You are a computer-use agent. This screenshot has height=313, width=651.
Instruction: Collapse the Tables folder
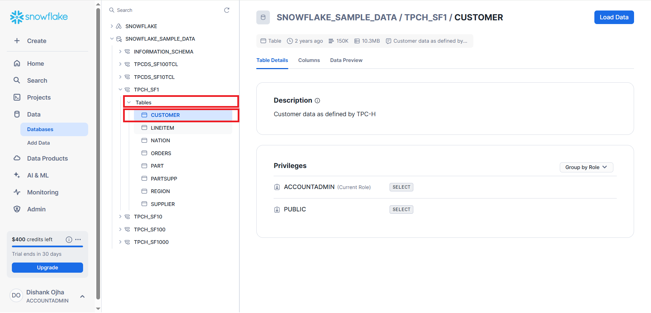[x=129, y=102]
